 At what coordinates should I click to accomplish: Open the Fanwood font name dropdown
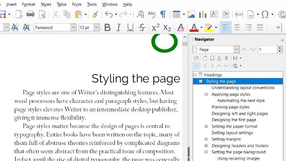(73, 28)
